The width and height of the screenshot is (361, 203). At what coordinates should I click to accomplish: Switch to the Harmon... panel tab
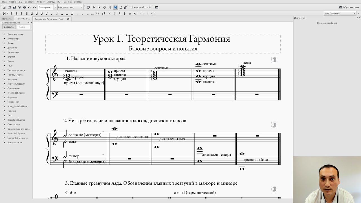click(7, 19)
